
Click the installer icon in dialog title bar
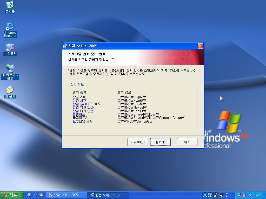(x=65, y=46)
